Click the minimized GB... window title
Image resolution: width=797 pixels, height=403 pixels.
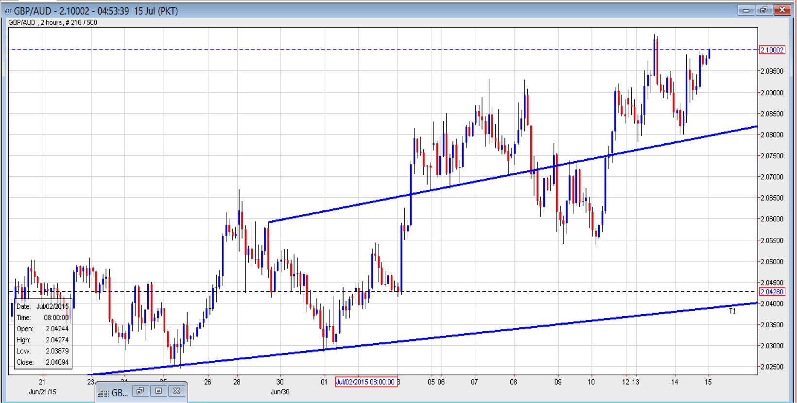click(120, 393)
